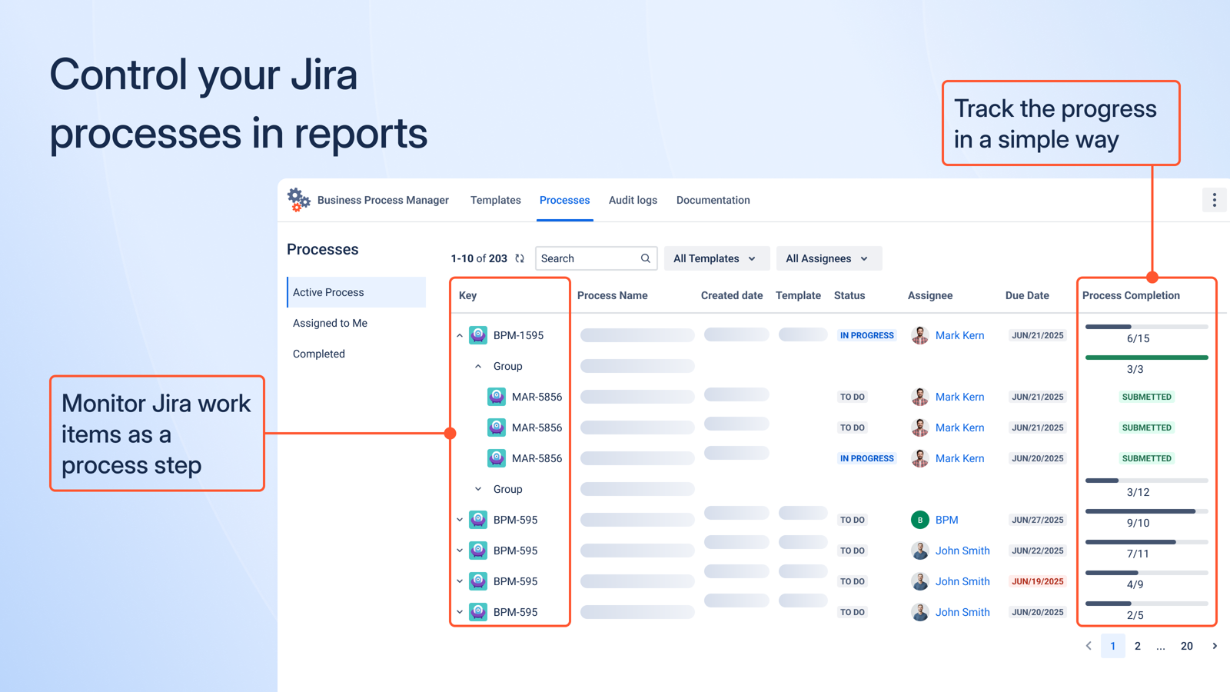1230x692 pixels.
Task: Switch to the Templates tab
Action: (x=495, y=200)
